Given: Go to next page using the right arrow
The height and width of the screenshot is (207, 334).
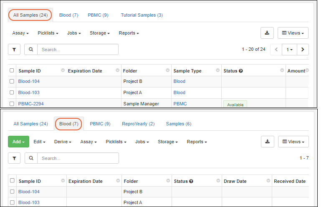Looking at the screenshot, I should pos(303,50).
